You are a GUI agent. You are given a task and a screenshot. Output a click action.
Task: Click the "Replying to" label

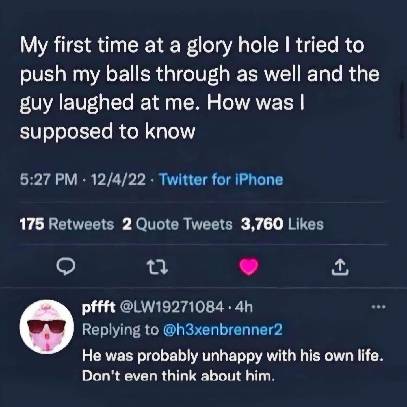(x=120, y=330)
